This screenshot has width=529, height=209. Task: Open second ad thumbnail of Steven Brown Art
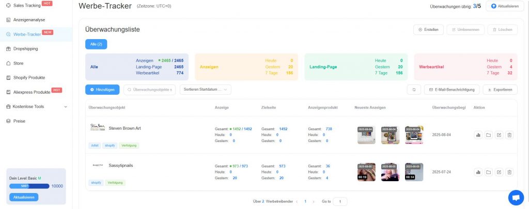click(x=391, y=135)
